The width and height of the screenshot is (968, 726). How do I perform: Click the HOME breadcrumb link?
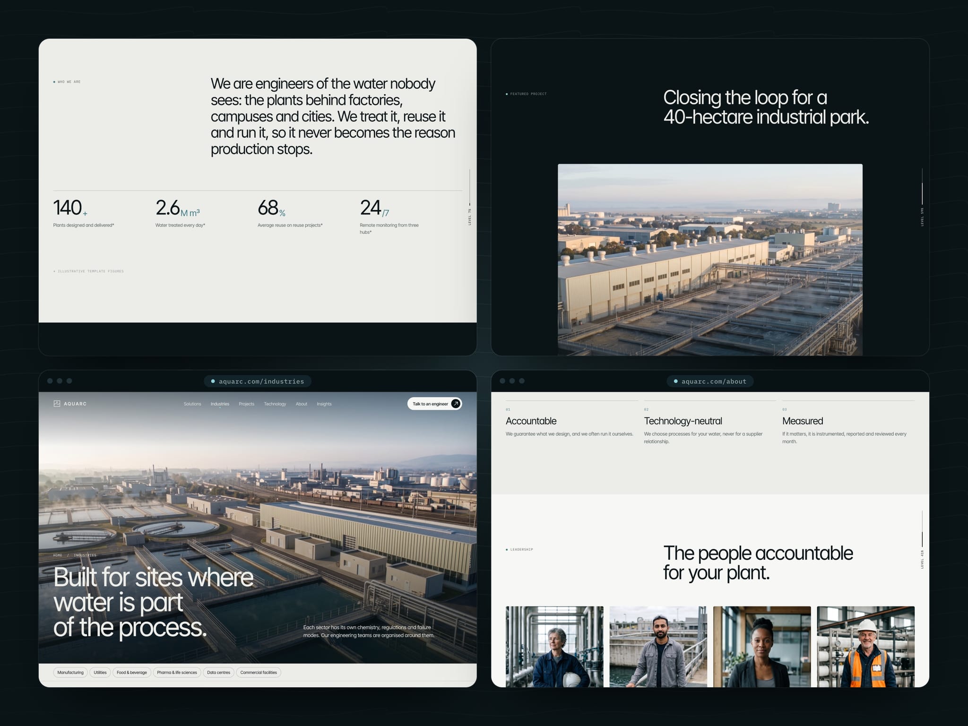(x=58, y=555)
